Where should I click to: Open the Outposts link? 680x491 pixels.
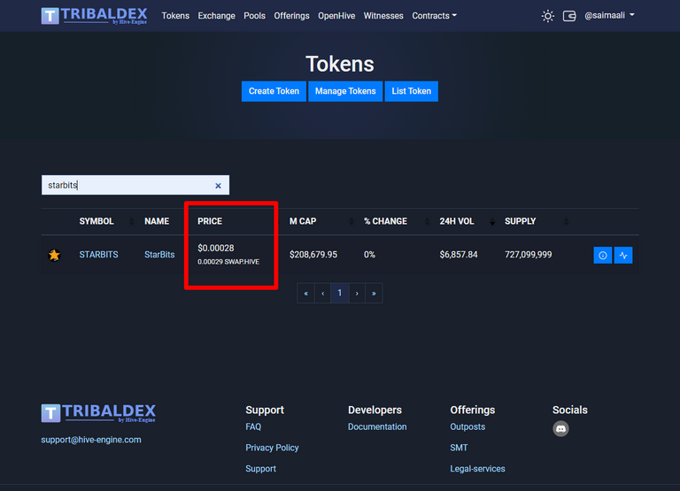[x=467, y=427]
